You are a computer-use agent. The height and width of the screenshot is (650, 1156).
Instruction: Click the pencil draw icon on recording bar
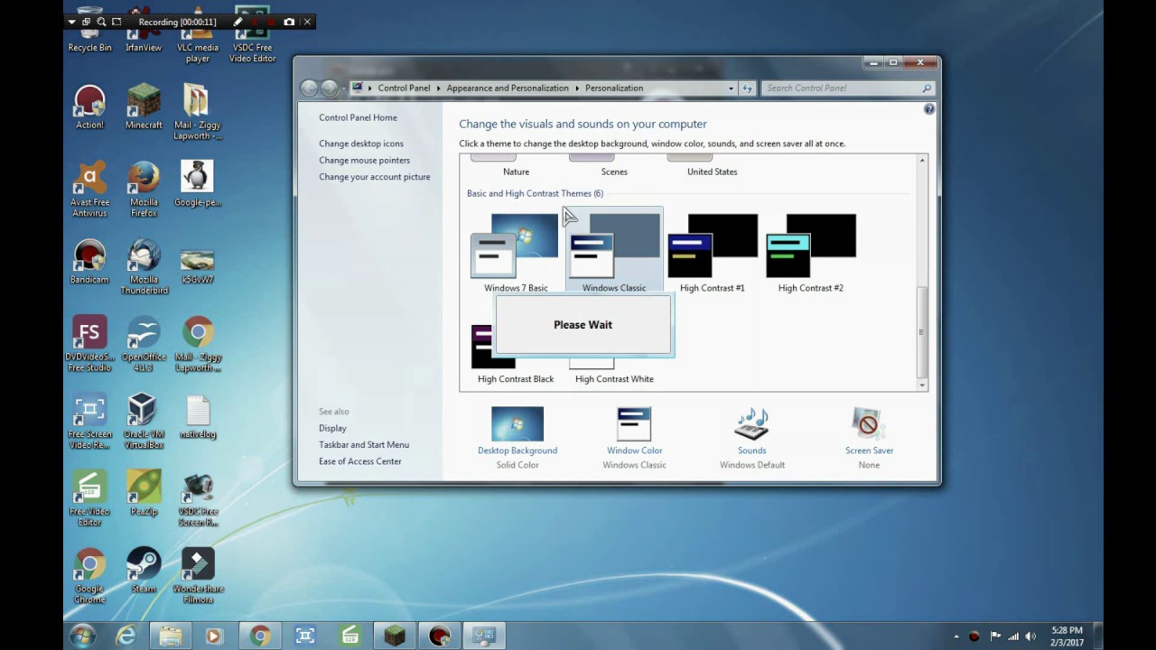click(238, 22)
